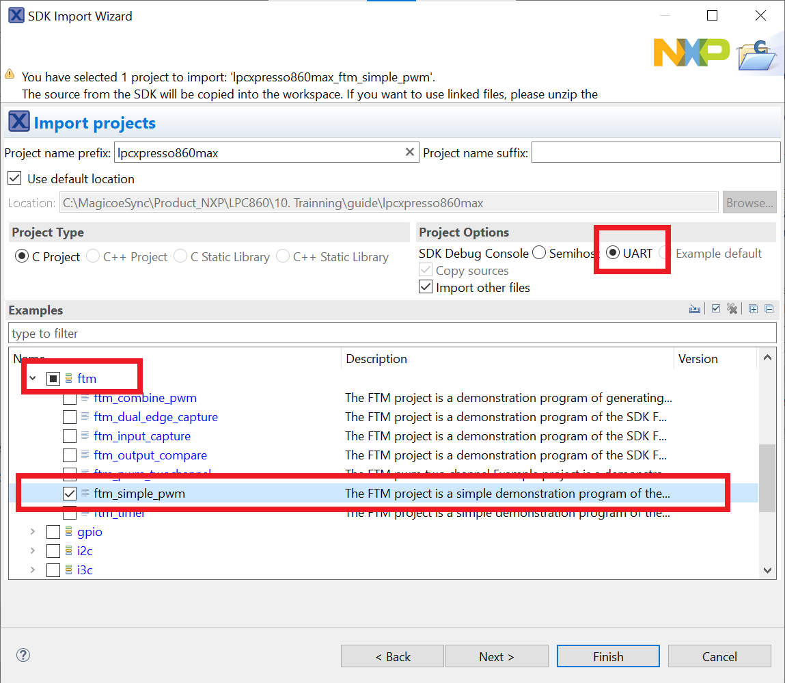Select the Semihost debug console radio button
Screen dimensions: 785x683
(539, 254)
